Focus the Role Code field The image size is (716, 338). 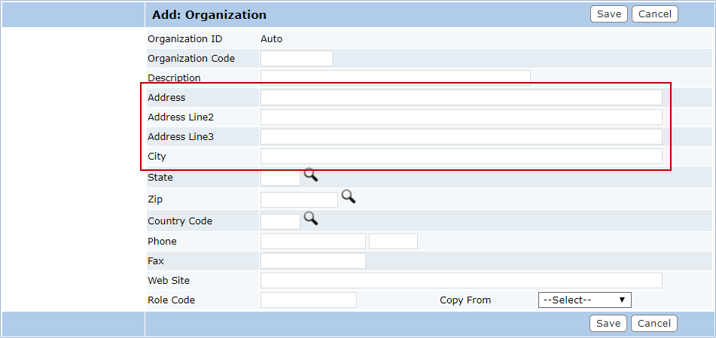[x=309, y=300]
